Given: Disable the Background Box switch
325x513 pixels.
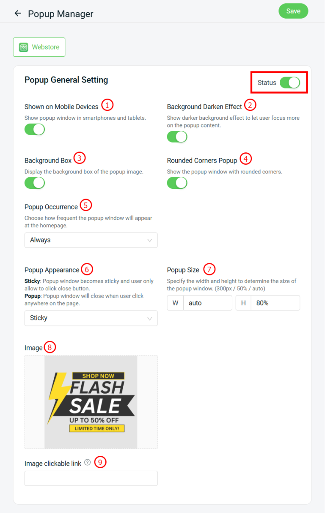Looking at the screenshot, I should (34, 183).
